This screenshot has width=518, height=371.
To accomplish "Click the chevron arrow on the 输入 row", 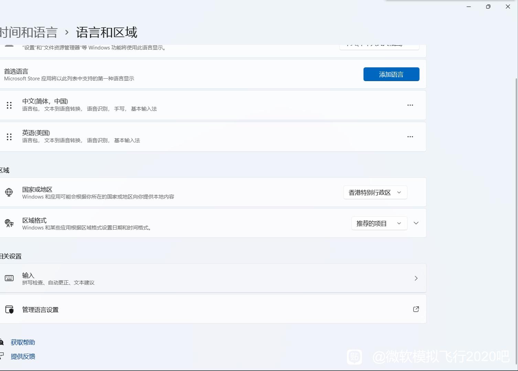I will (x=416, y=278).
